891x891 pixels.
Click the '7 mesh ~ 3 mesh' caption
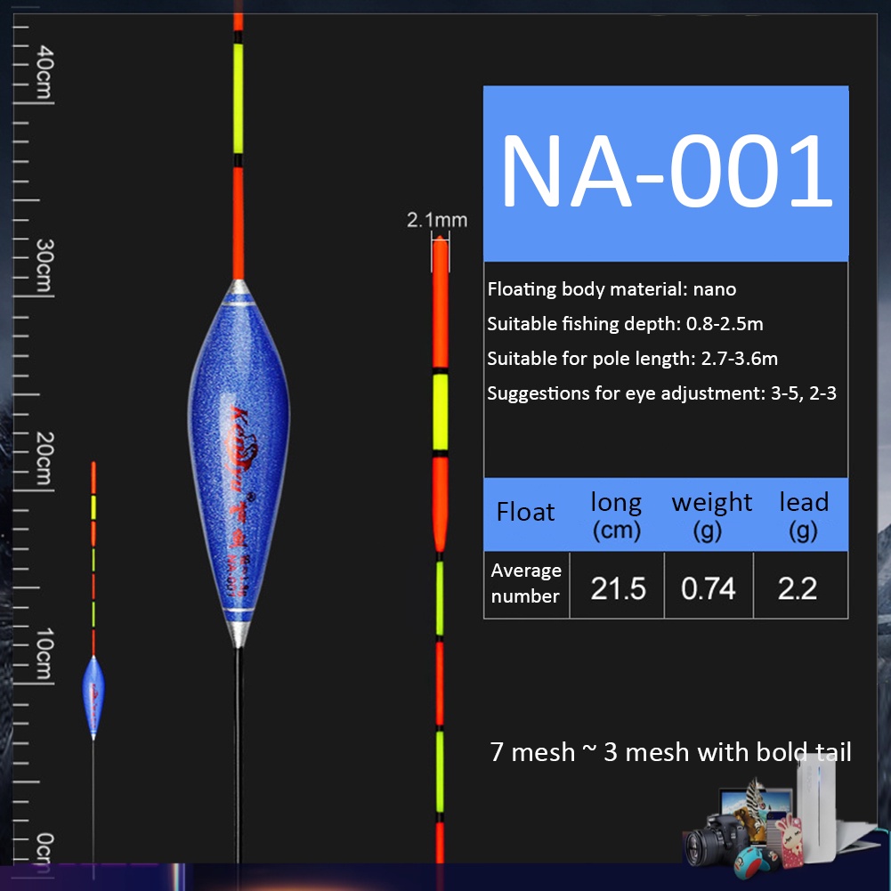point(670,752)
